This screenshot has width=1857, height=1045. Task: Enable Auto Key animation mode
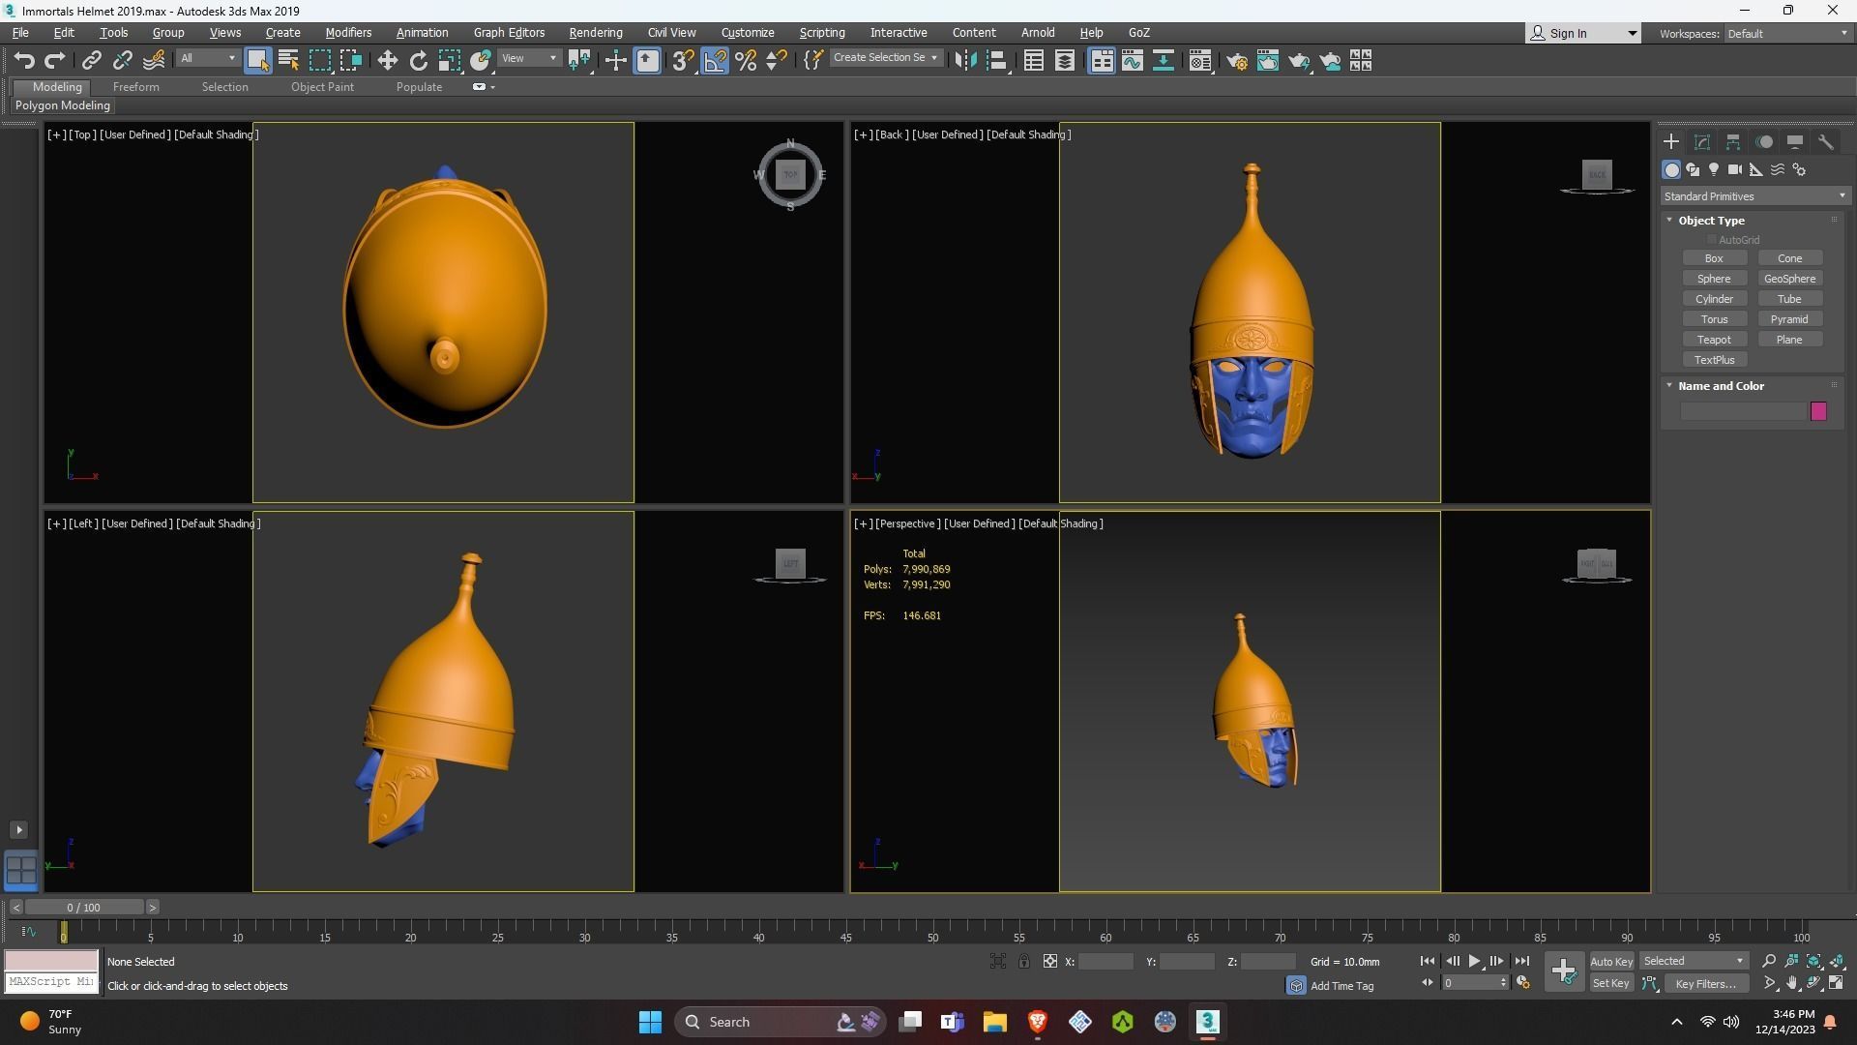1610,962
